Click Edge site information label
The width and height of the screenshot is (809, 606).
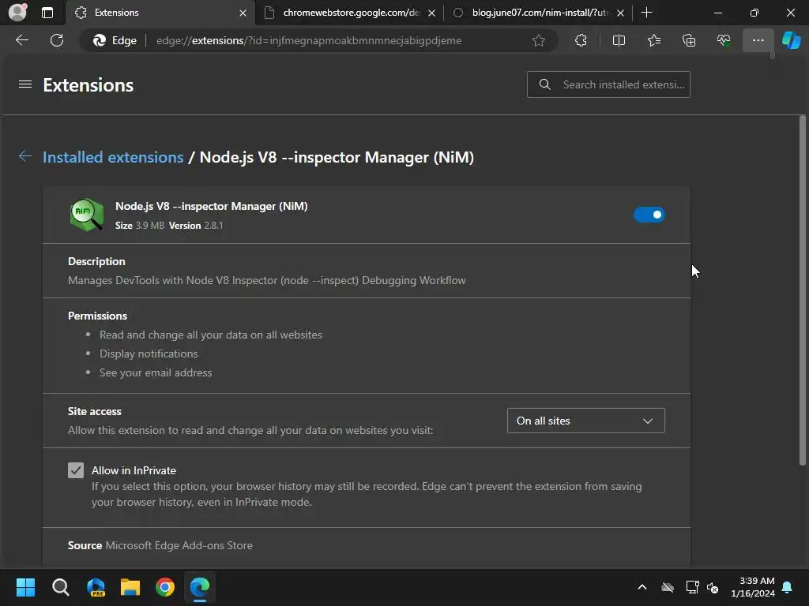coord(115,40)
